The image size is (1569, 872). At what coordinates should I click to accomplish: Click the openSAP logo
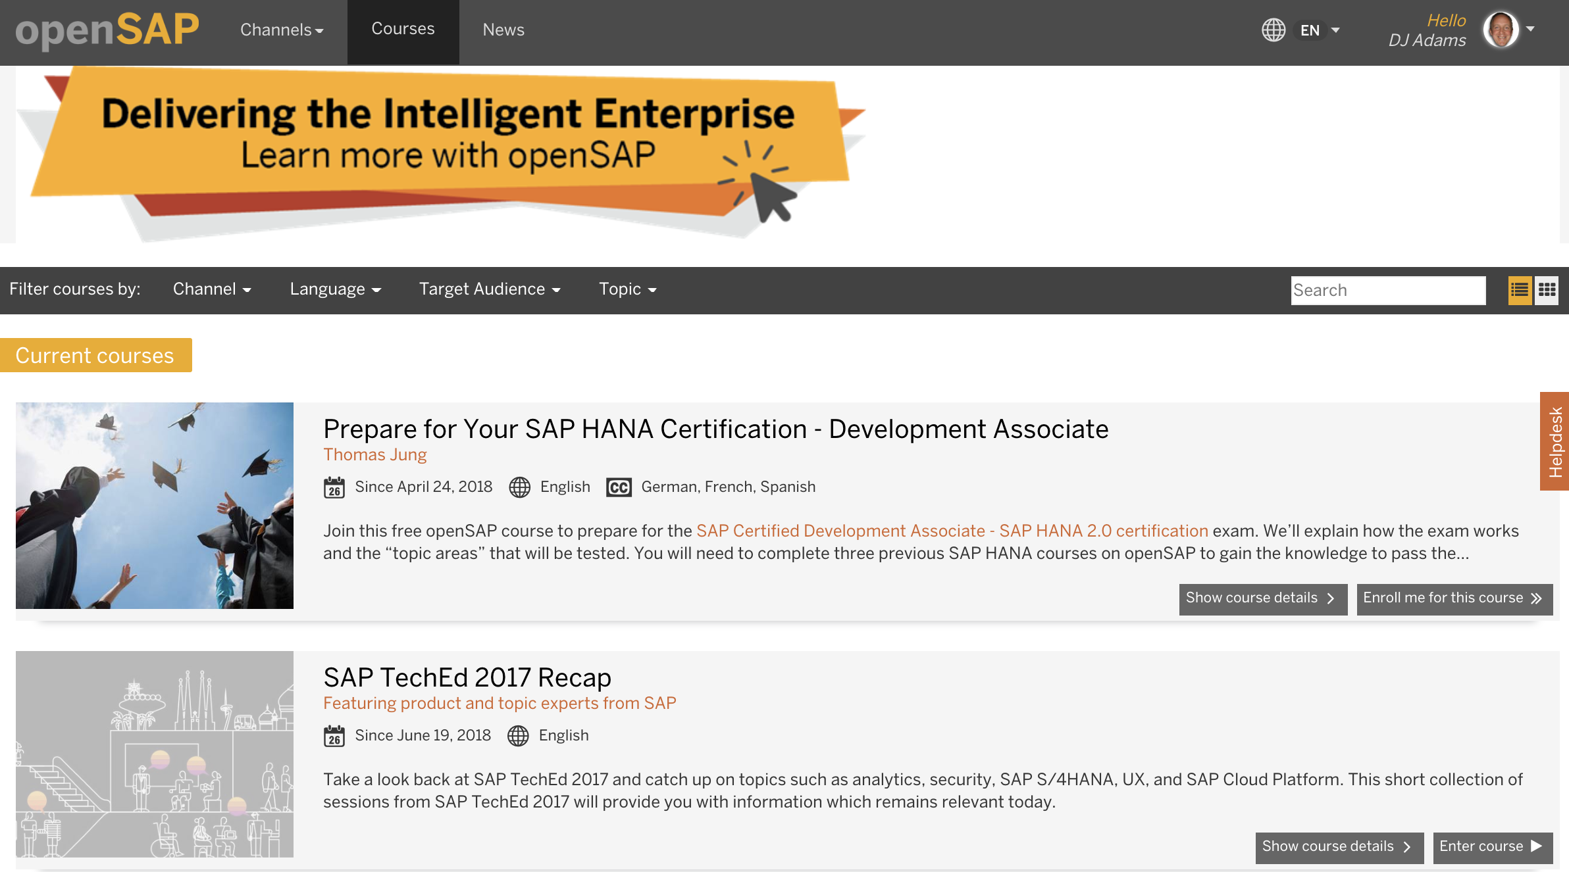point(107,30)
